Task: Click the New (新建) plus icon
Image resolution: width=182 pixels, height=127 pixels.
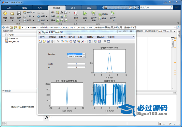Action: tap(5, 13)
